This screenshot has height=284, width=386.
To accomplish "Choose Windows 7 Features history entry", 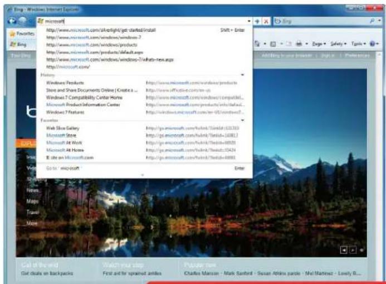I will tap(145, 112).
